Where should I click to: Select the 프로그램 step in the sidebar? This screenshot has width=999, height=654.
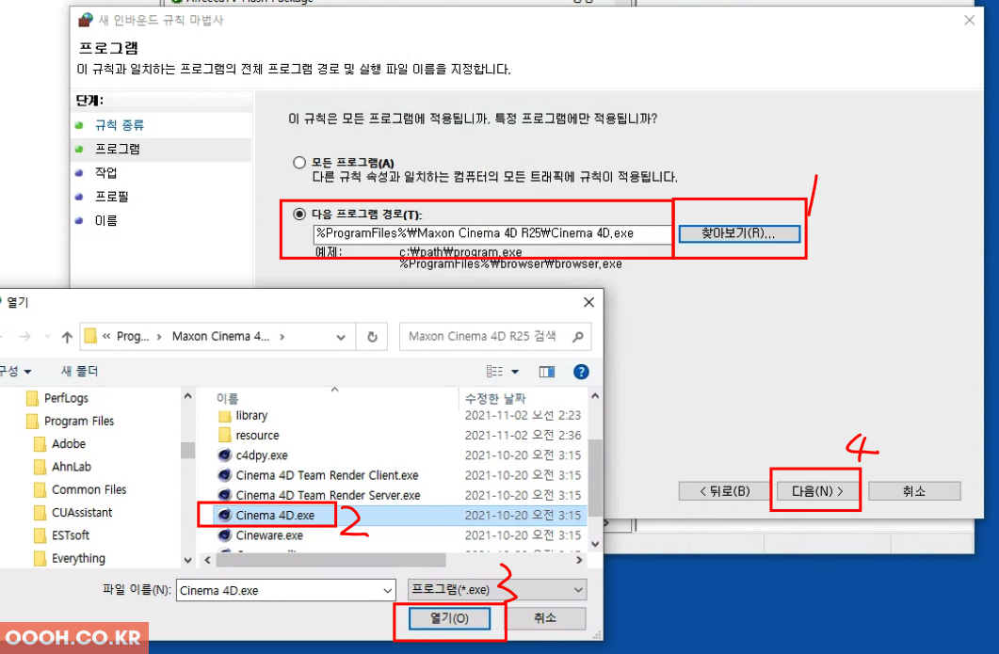coord(118,149)
